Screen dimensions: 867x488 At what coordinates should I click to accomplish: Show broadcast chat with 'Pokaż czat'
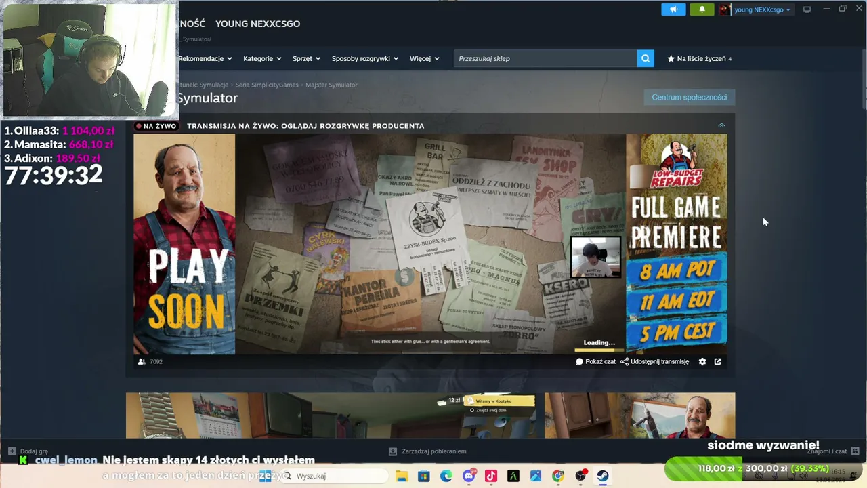pyautogui.click(x=595, y=361)
